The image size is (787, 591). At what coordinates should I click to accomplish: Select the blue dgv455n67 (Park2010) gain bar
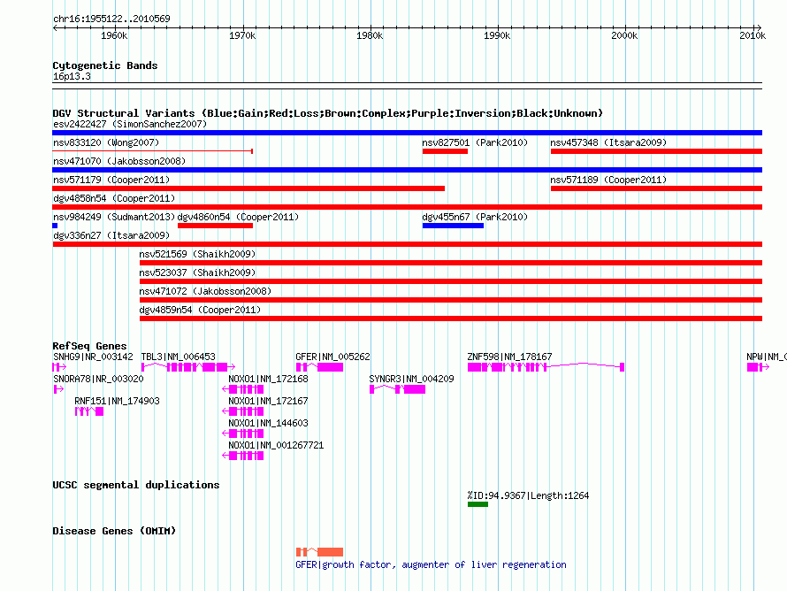point(454,226)
